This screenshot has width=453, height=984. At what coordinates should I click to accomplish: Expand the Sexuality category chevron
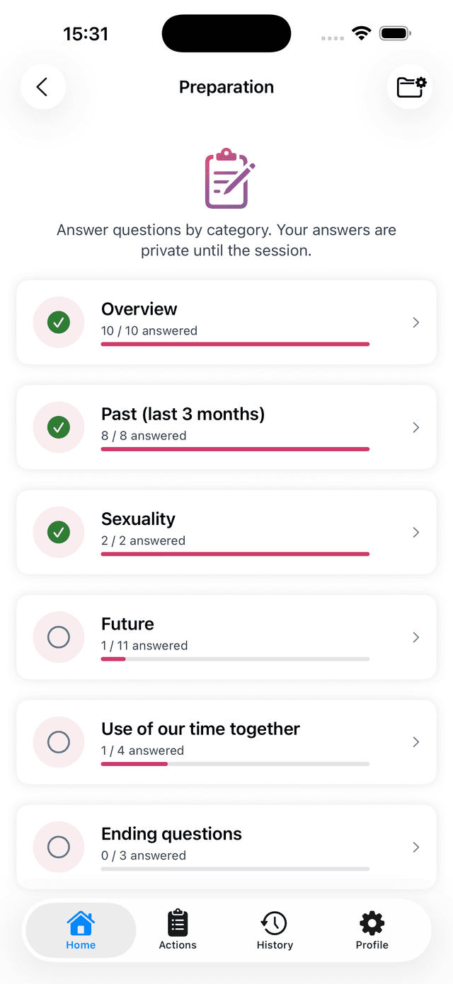click(x=416, y=532)
